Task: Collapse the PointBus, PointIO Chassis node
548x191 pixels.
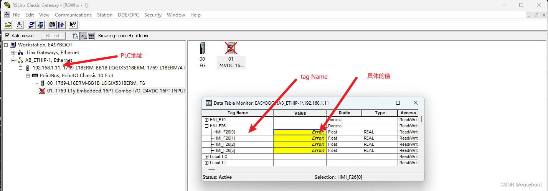Action: point(28,76)
